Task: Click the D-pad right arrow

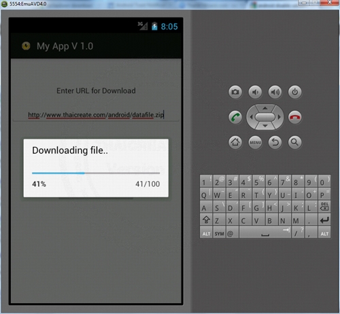Action: coord(279,117)
